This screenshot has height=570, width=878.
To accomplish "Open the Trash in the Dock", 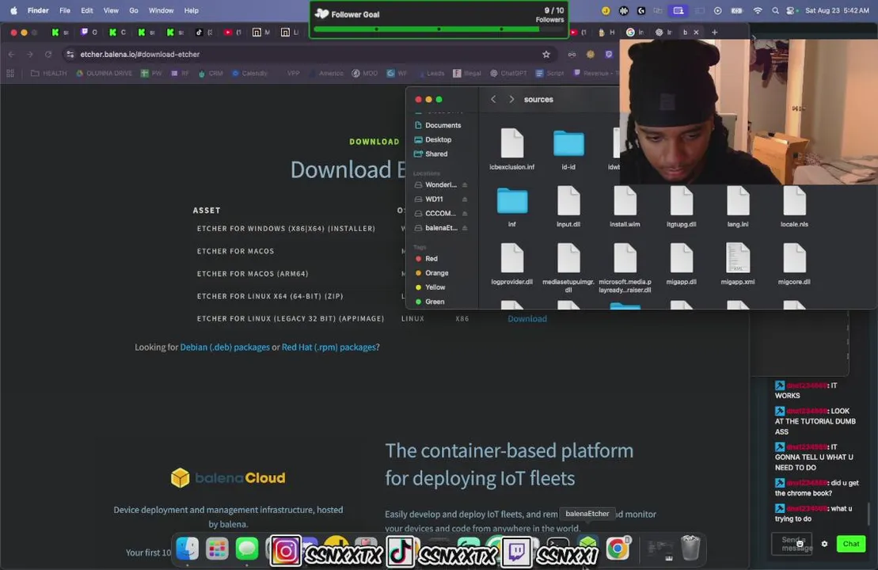I will pyautogui.click(x=690, y=548).
